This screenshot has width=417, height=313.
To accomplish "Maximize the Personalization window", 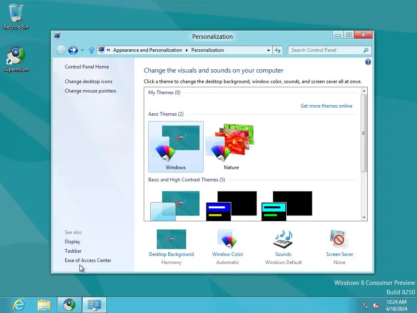I will tap(349, 35).
